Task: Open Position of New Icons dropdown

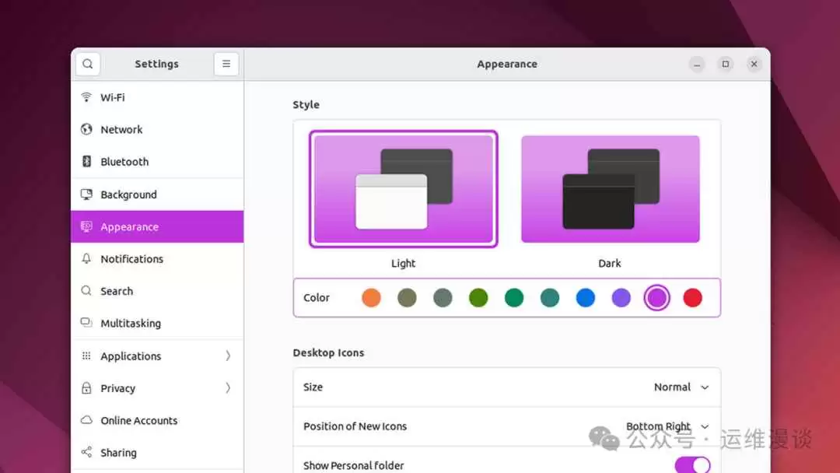Action: [x=667, y=426]
